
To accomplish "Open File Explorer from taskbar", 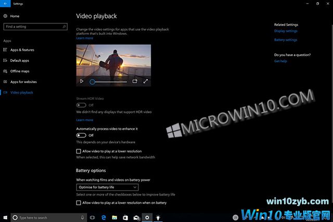I will point(114,217).
